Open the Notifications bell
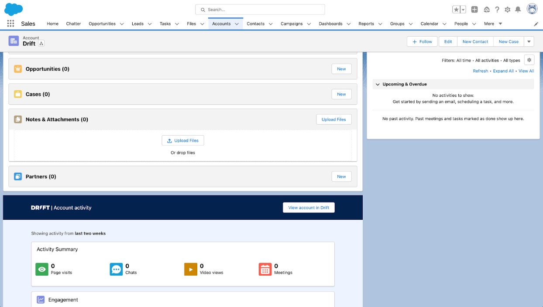The width and height of the screenshot is (543, 307). [x=518, y=10]
